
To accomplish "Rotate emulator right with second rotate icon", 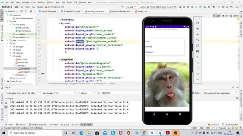I will coord(197,46).
